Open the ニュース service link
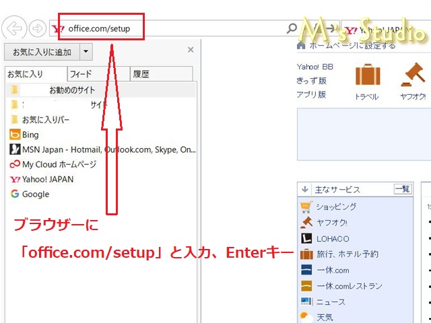431x323 pixels. tap(331, 302)
